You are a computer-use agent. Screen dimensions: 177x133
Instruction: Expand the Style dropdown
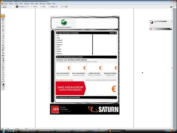pos(49,7)
